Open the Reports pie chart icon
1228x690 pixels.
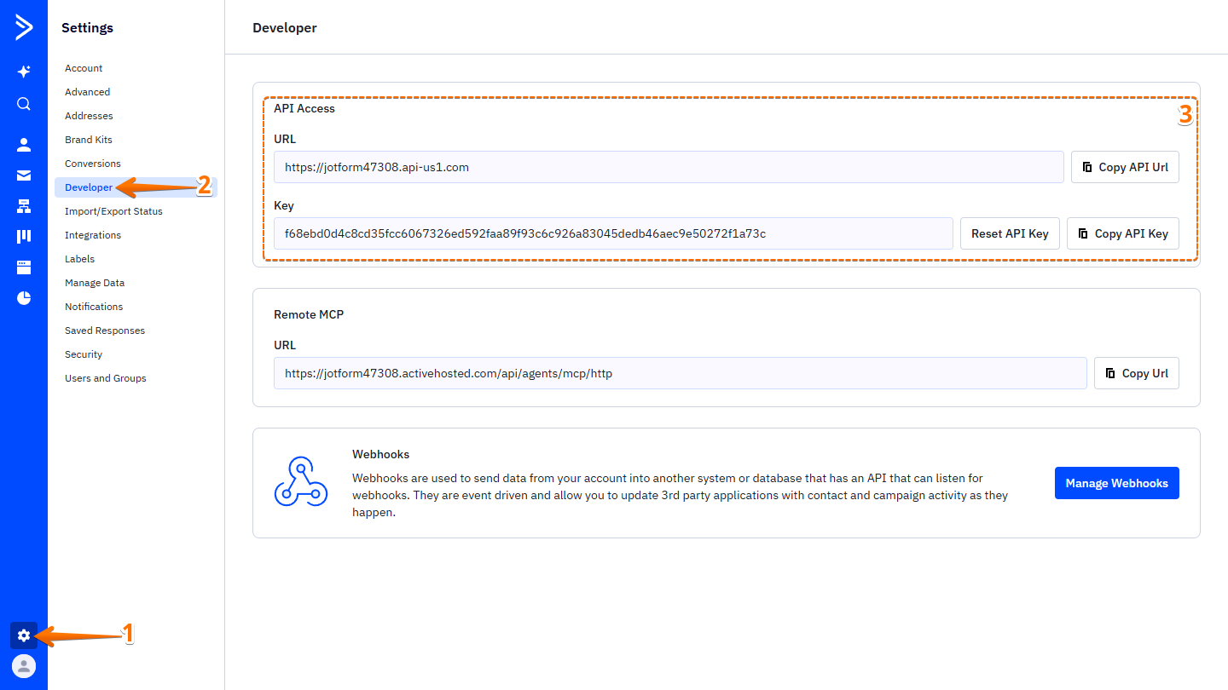(24, 297)
